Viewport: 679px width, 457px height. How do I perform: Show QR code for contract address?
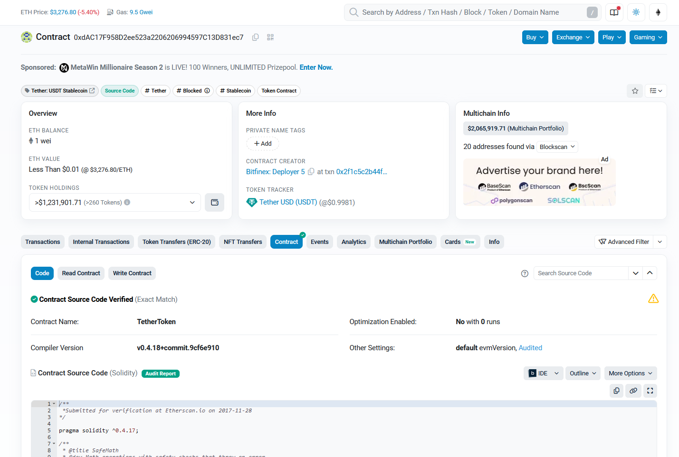(270, 37)
